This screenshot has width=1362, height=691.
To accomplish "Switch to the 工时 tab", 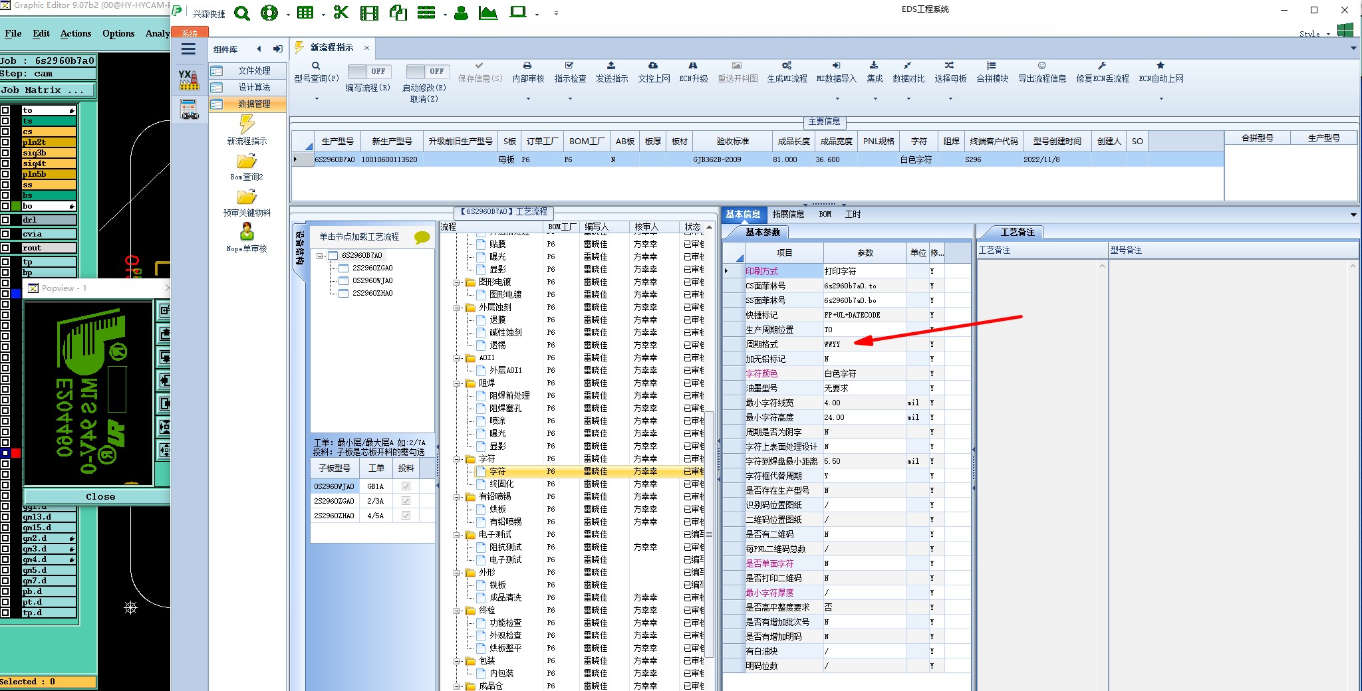I will (853, 214).
